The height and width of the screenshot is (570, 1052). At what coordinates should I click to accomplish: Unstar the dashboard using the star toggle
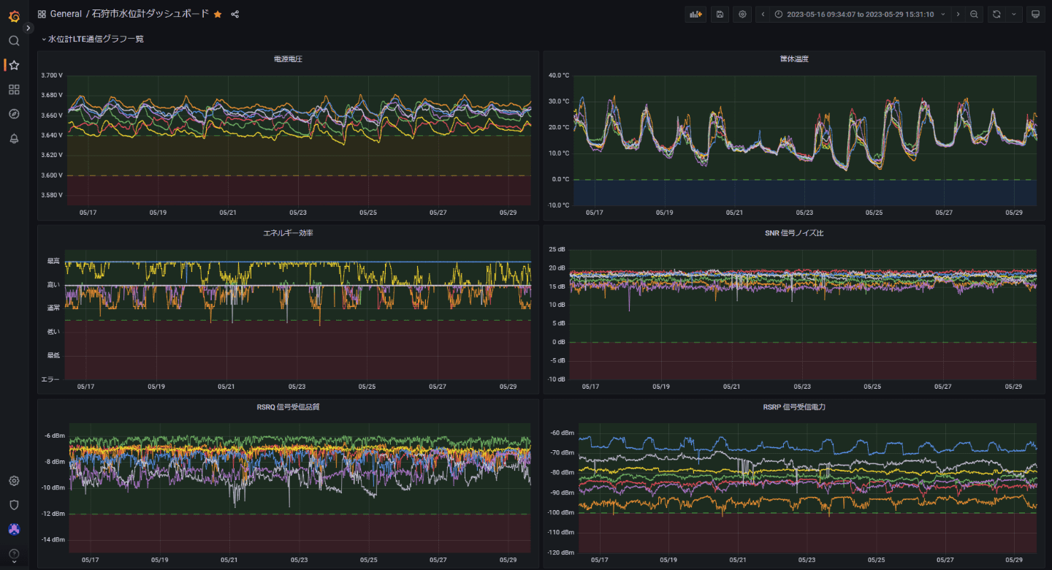(218, 14)
